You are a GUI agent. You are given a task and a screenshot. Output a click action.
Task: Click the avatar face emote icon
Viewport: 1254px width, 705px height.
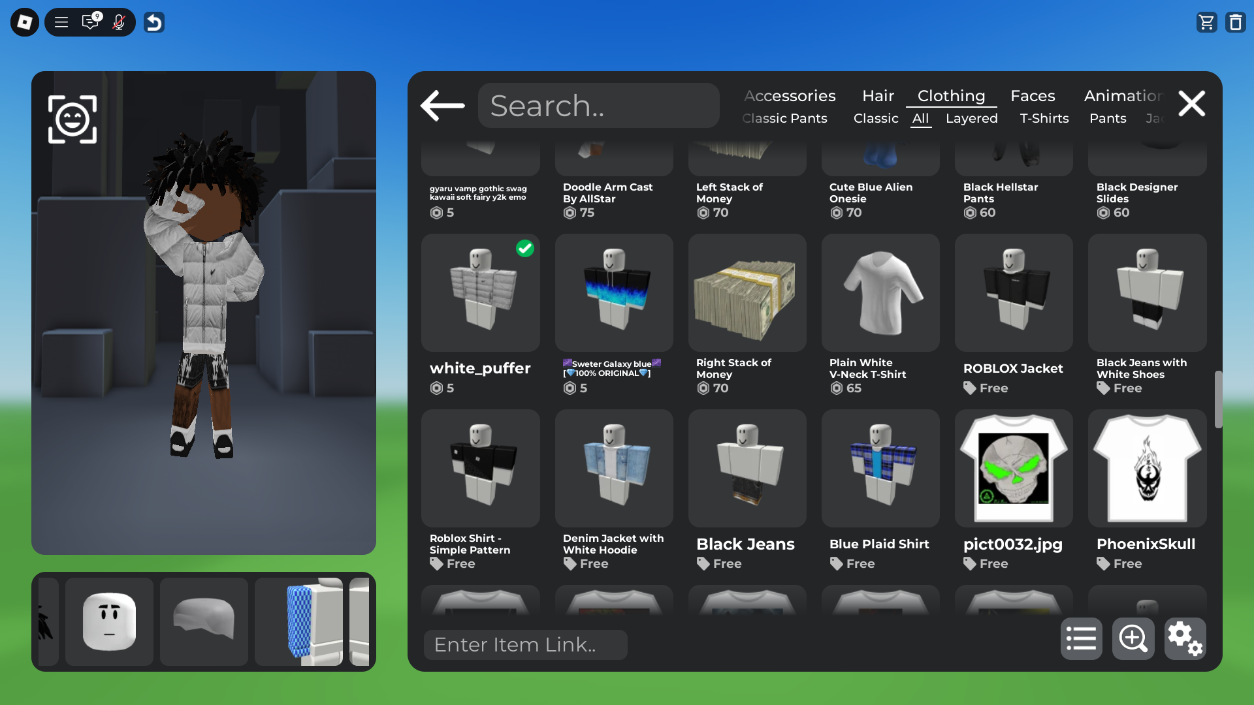(x=72, y=119)
